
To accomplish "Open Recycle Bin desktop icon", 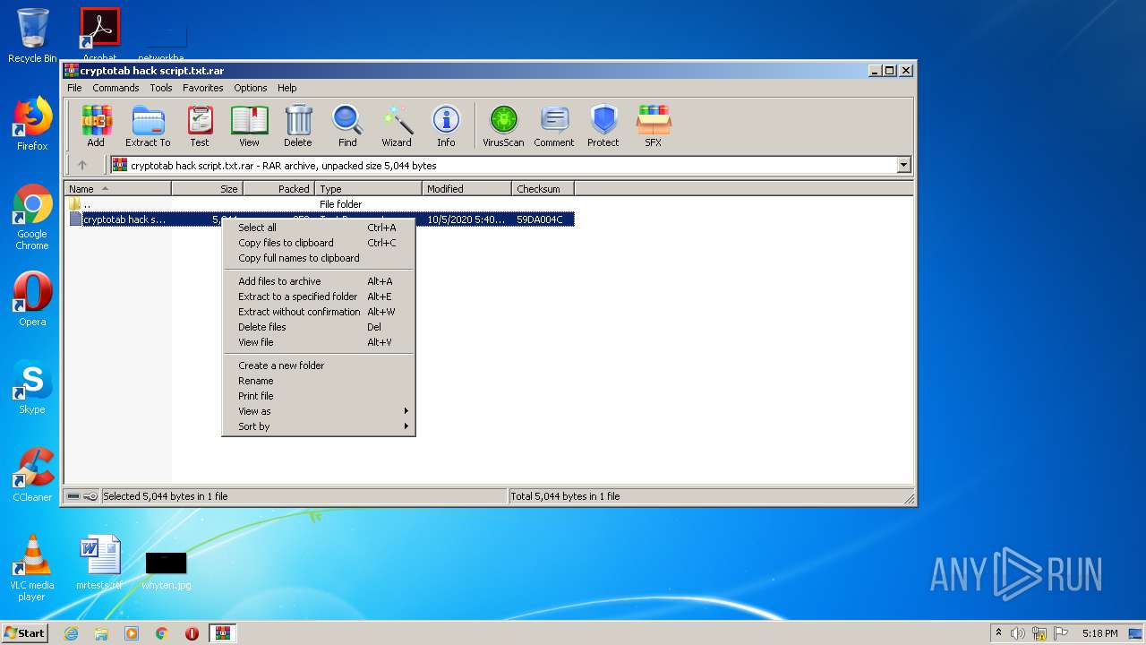I will tap(32, 36).
